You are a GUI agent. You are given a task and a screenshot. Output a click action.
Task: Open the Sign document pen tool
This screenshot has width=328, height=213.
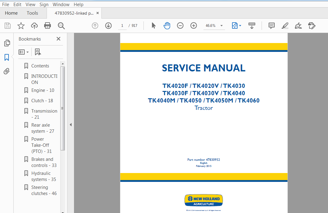point(298,26)
